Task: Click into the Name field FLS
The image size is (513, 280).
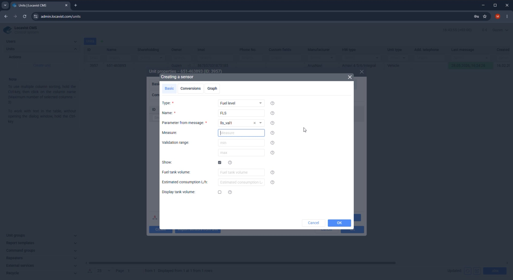Action: pyautogui.click(x=241, y=113)
